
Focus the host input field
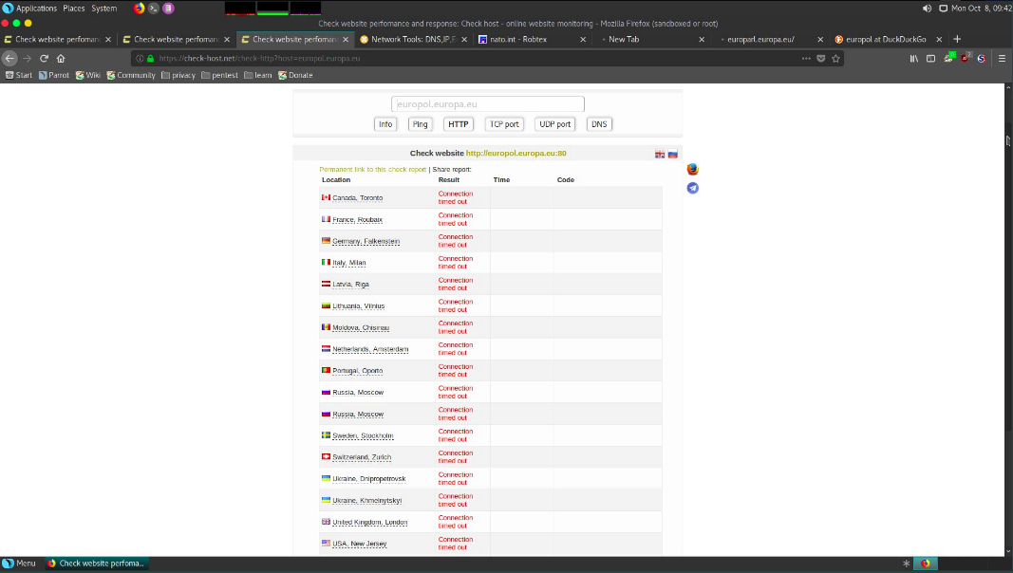pos(488,104)
